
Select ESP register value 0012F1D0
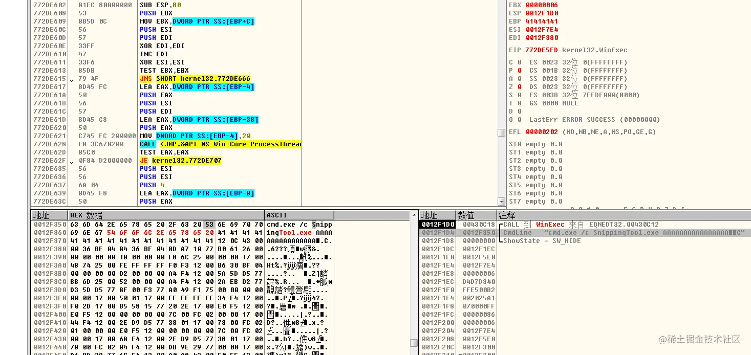(542, 13)
